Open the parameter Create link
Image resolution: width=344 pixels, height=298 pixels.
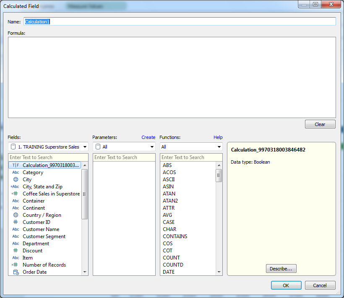(x=149, y=137)
